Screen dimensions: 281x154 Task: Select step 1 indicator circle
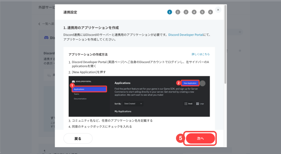[x=170, y=12]
